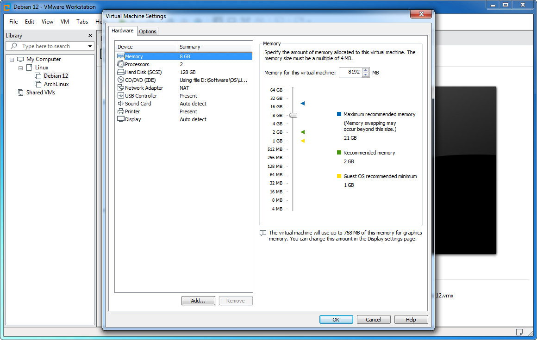537x340 pixels.
Task: Close the Library panel
Action: (90, 36)
